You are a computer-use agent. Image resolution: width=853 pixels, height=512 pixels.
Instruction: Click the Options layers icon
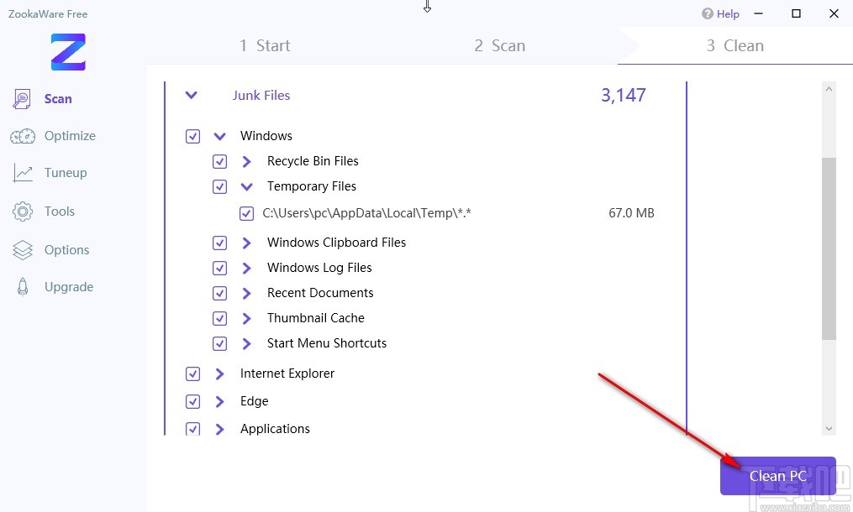pyautogui.click(x=23, y=250)
